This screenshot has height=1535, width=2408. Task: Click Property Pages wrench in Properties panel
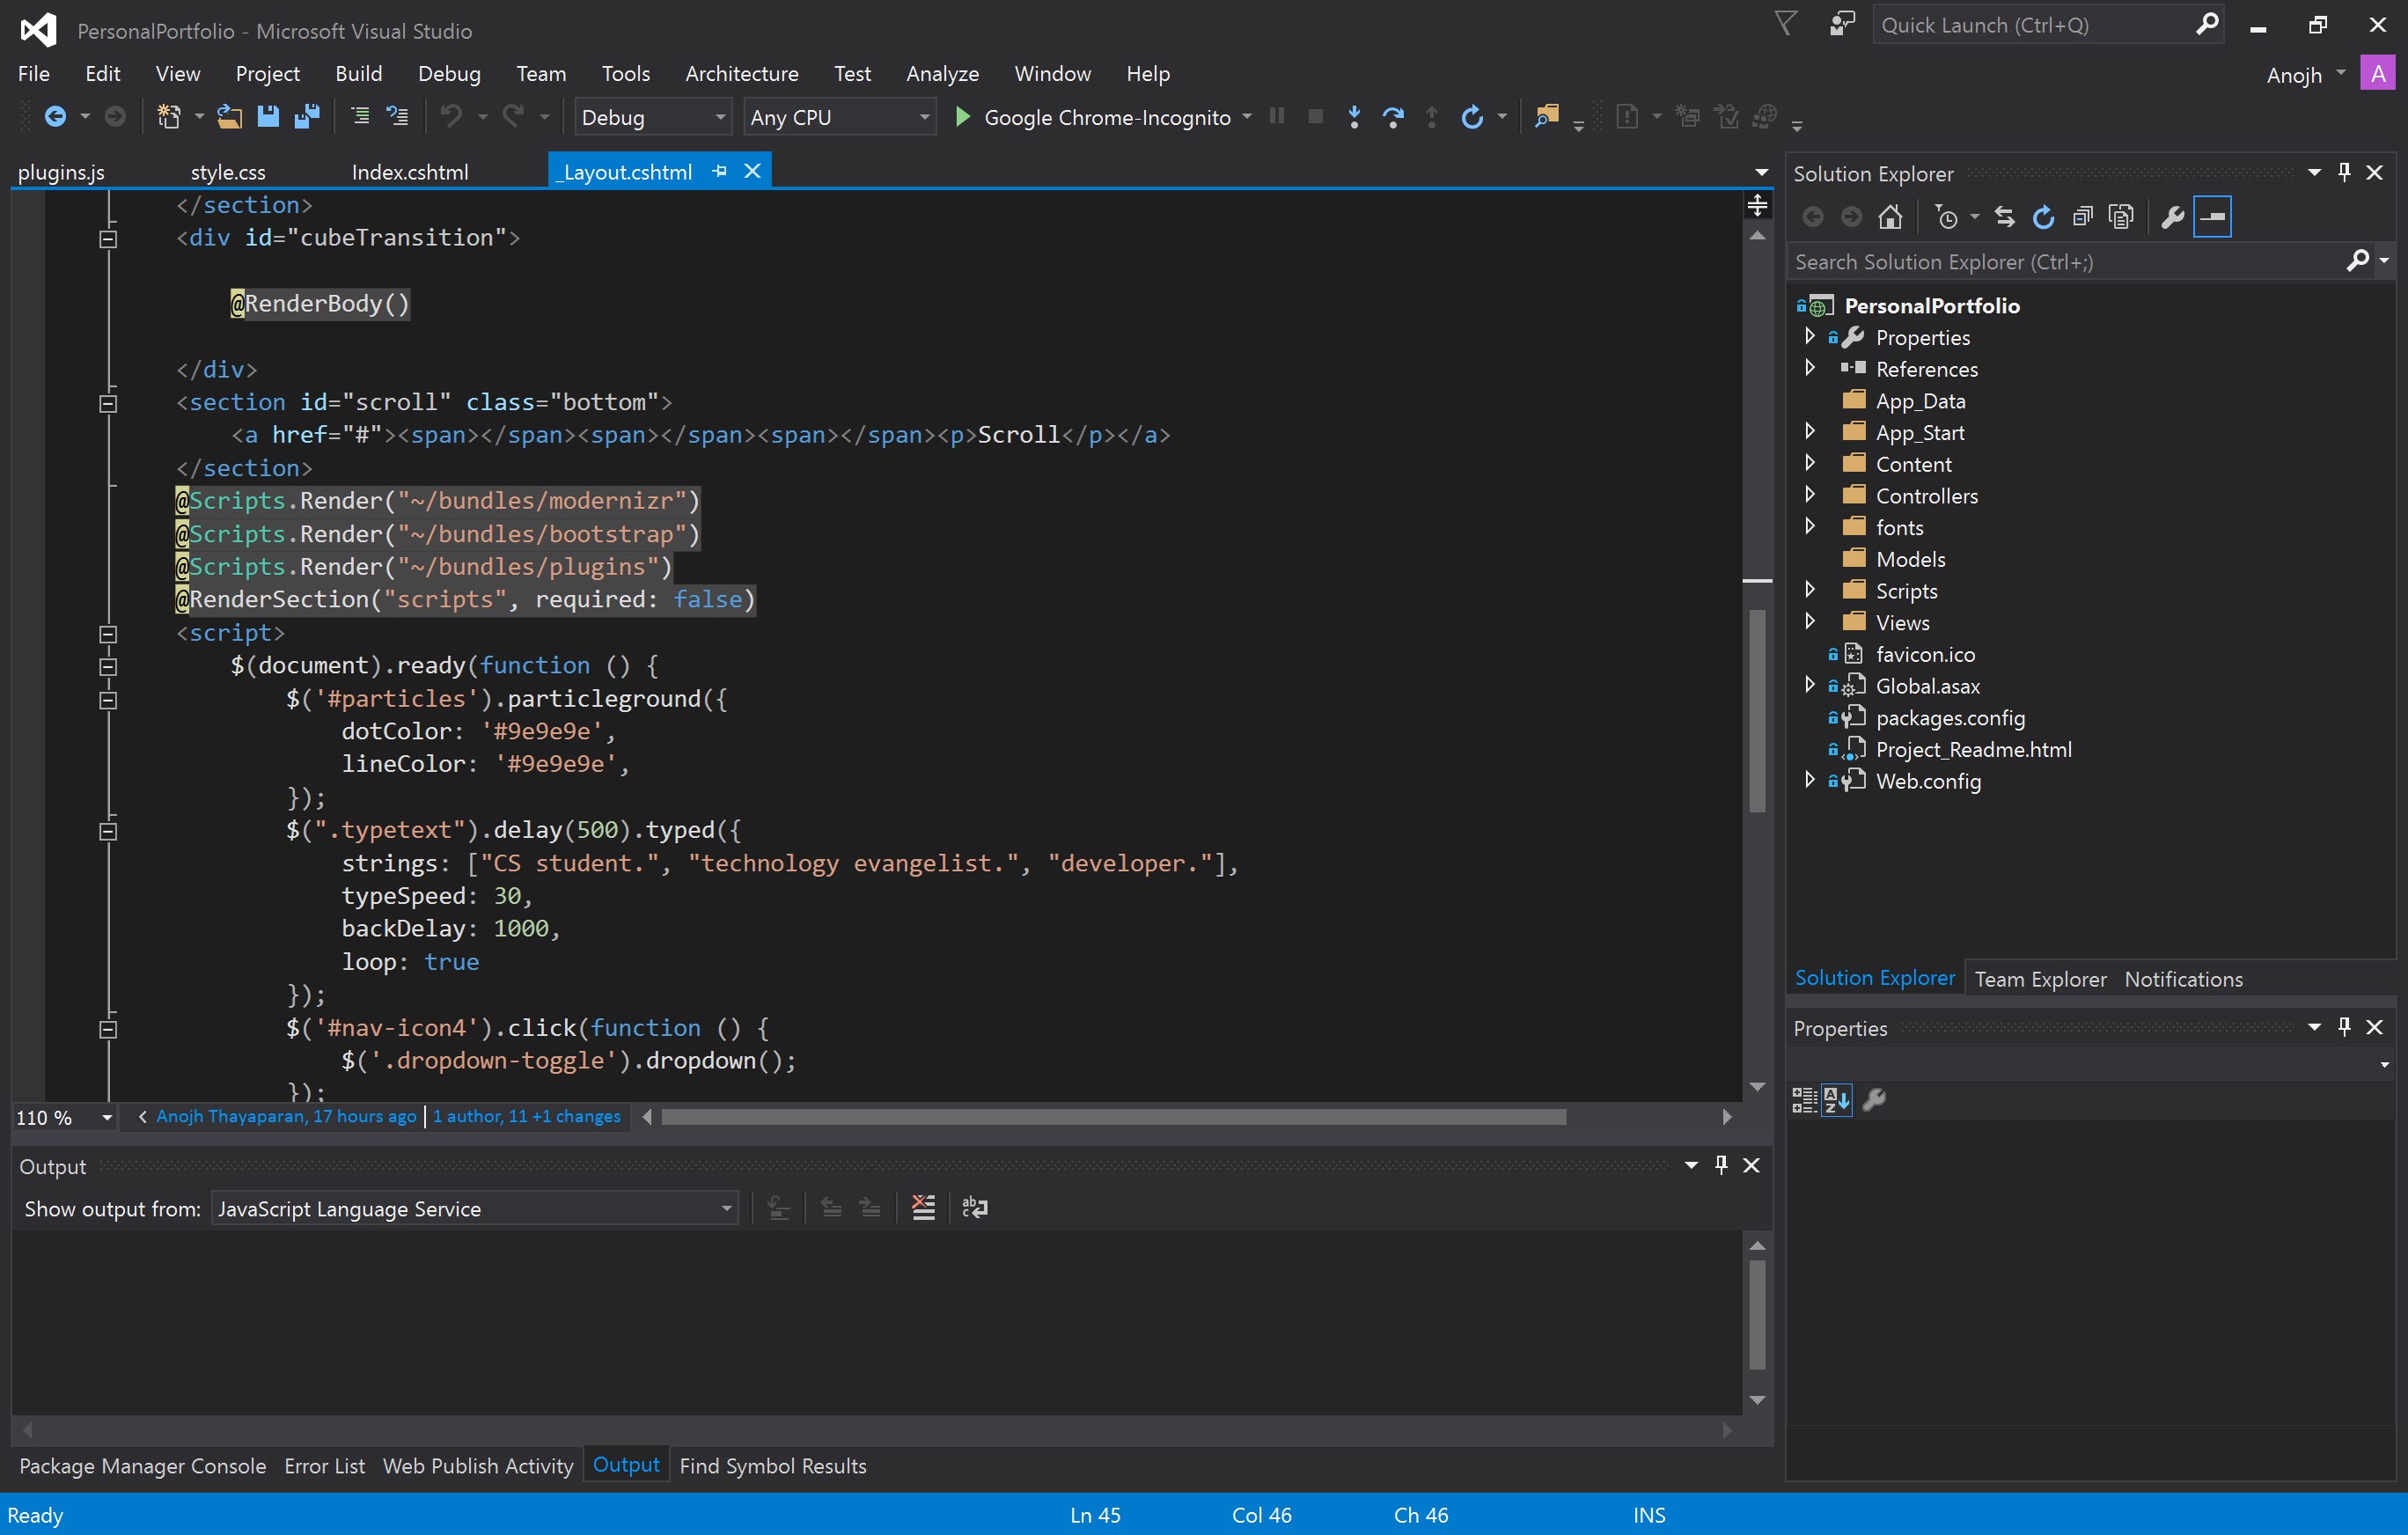coord(1874,1099)
